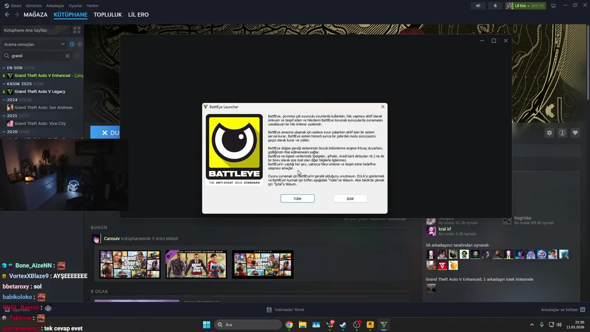Switch to the KÜTÜPHANE tab
Viewport: 590px width, 332px height.
click(71, 15)
